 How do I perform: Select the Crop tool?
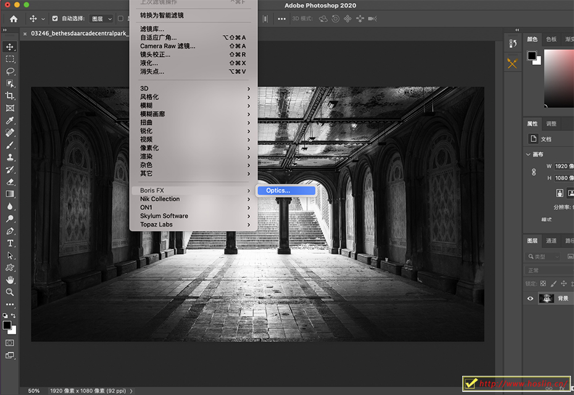10,96
